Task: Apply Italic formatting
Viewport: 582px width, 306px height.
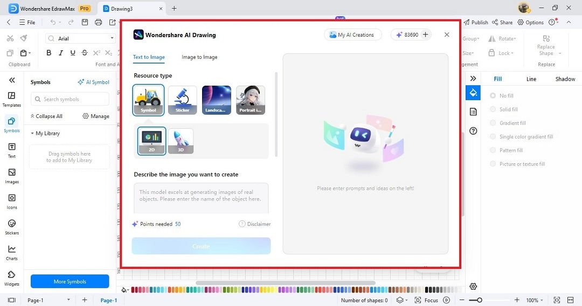Action: 61,53
